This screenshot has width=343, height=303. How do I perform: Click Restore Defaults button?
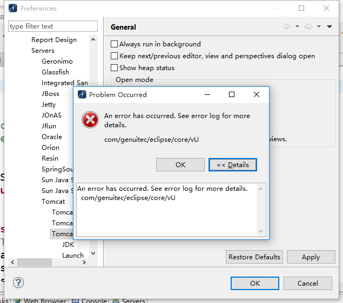(x=254, y=257)
